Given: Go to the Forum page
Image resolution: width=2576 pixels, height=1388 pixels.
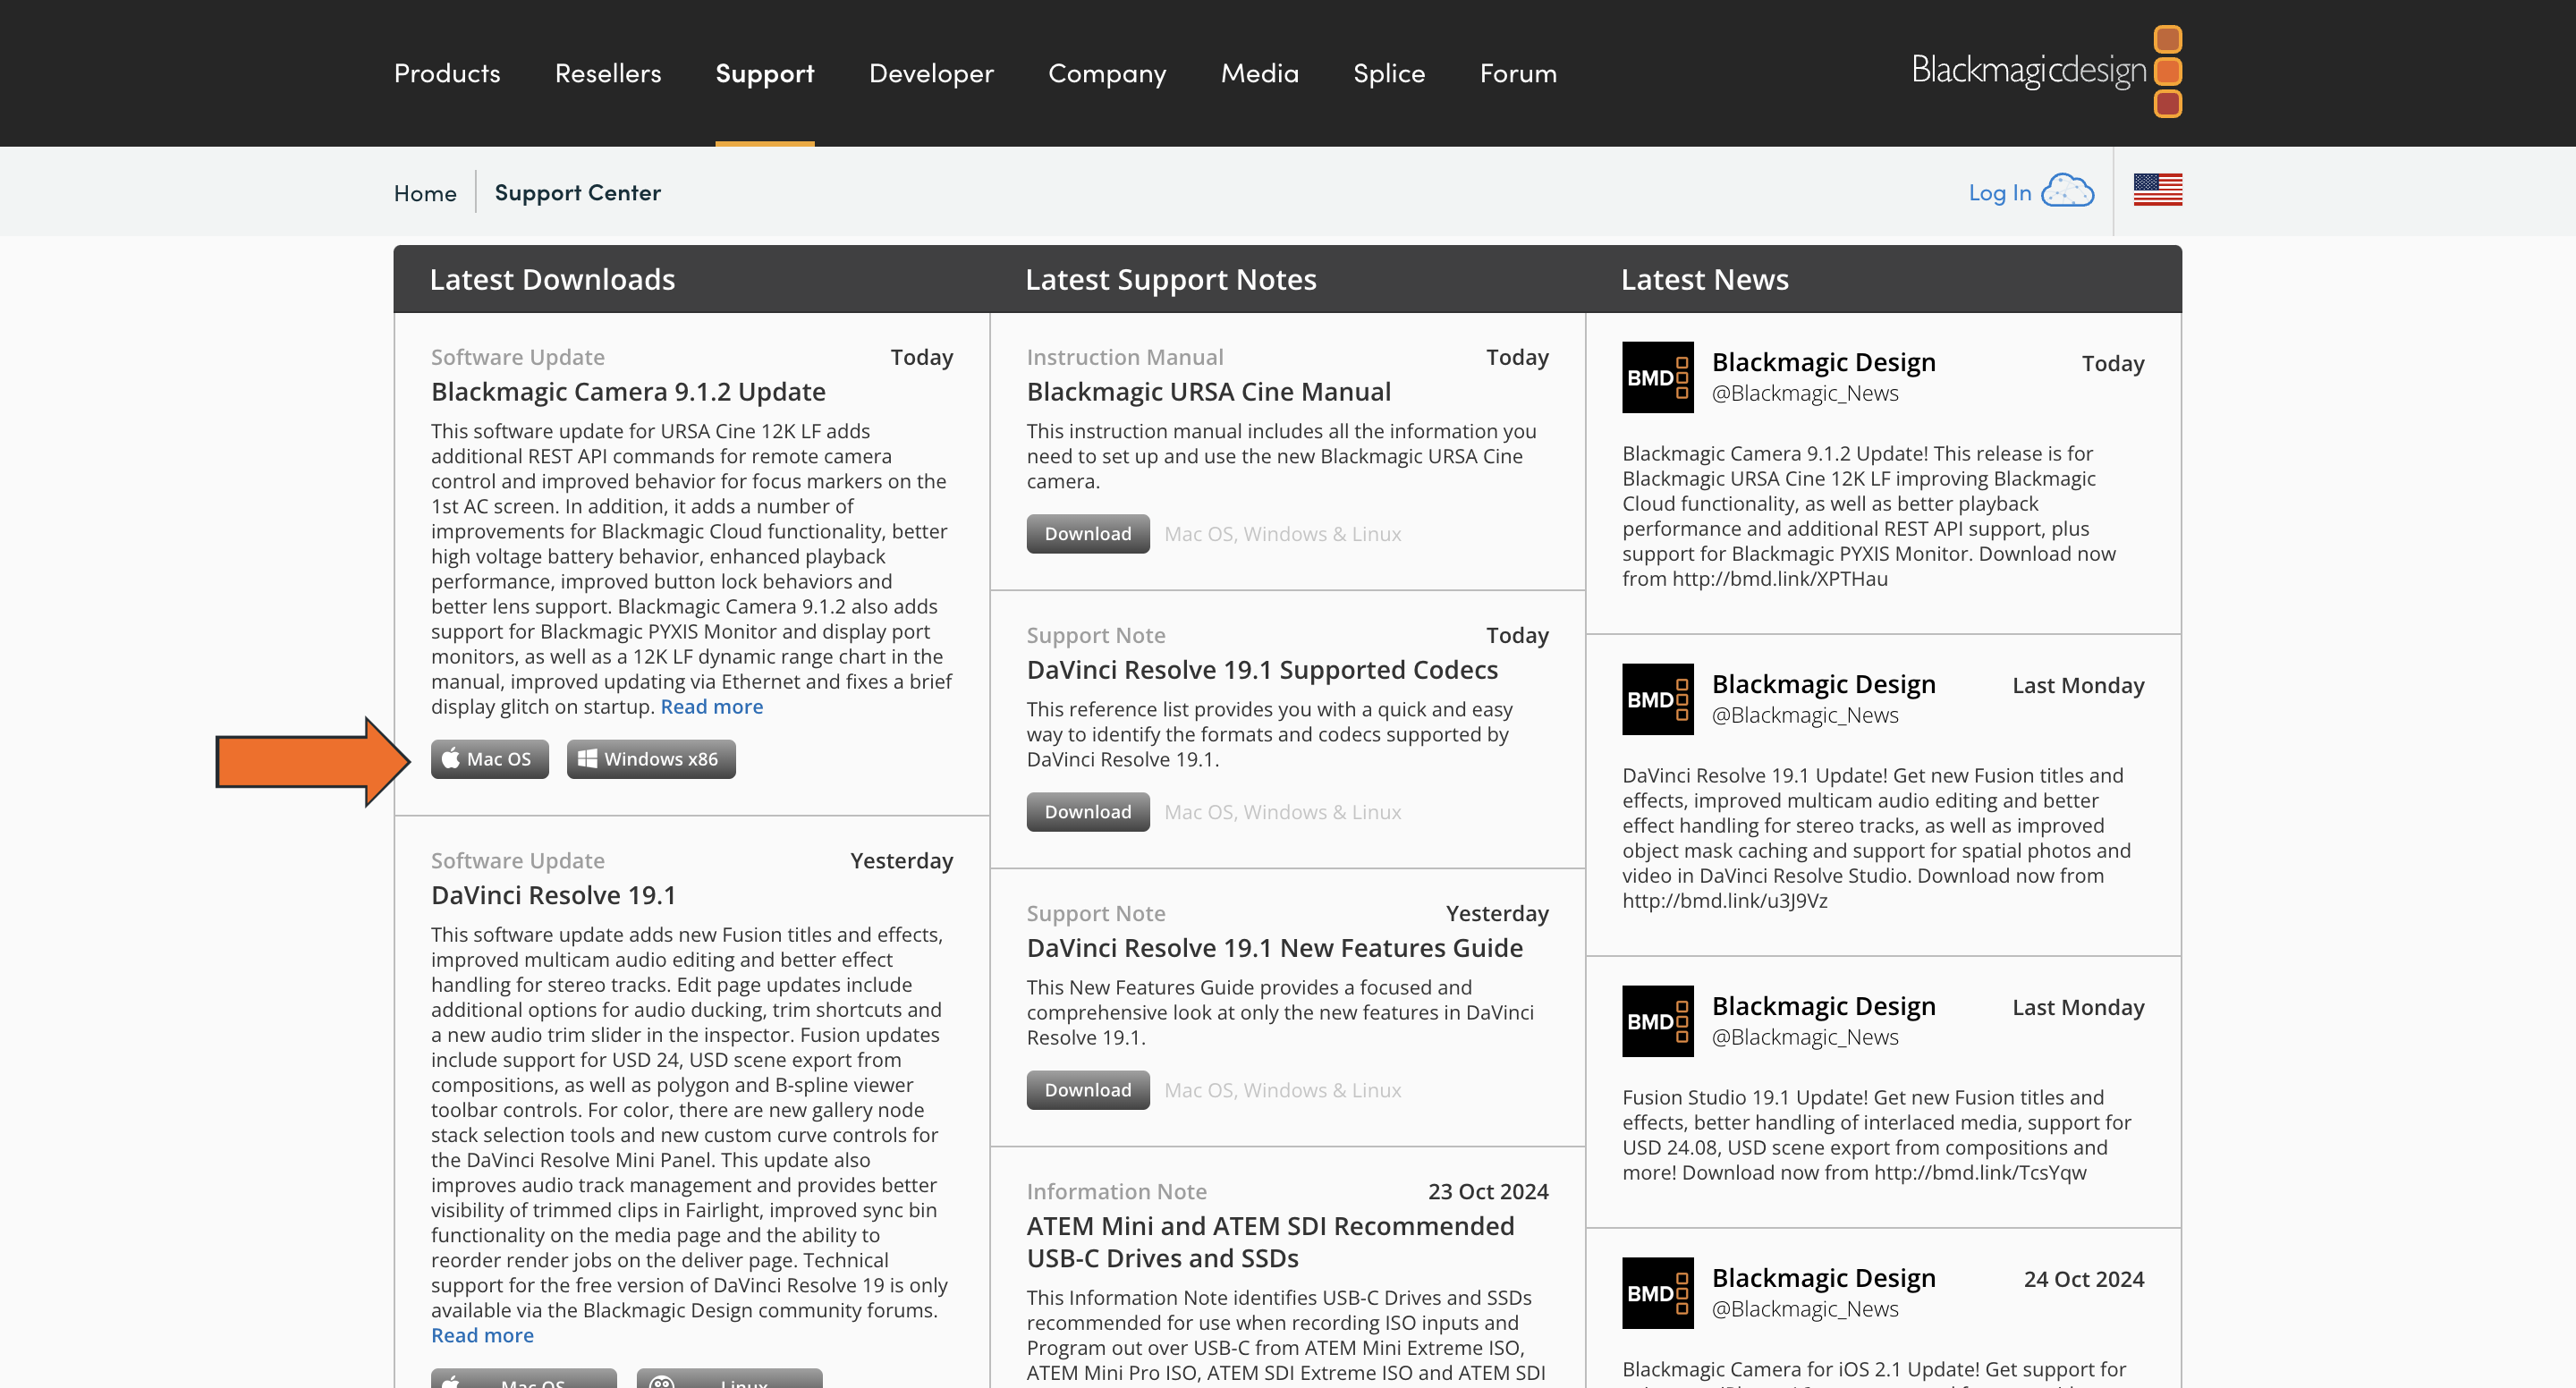Looking at the screenshot, I should [1517, 73].
